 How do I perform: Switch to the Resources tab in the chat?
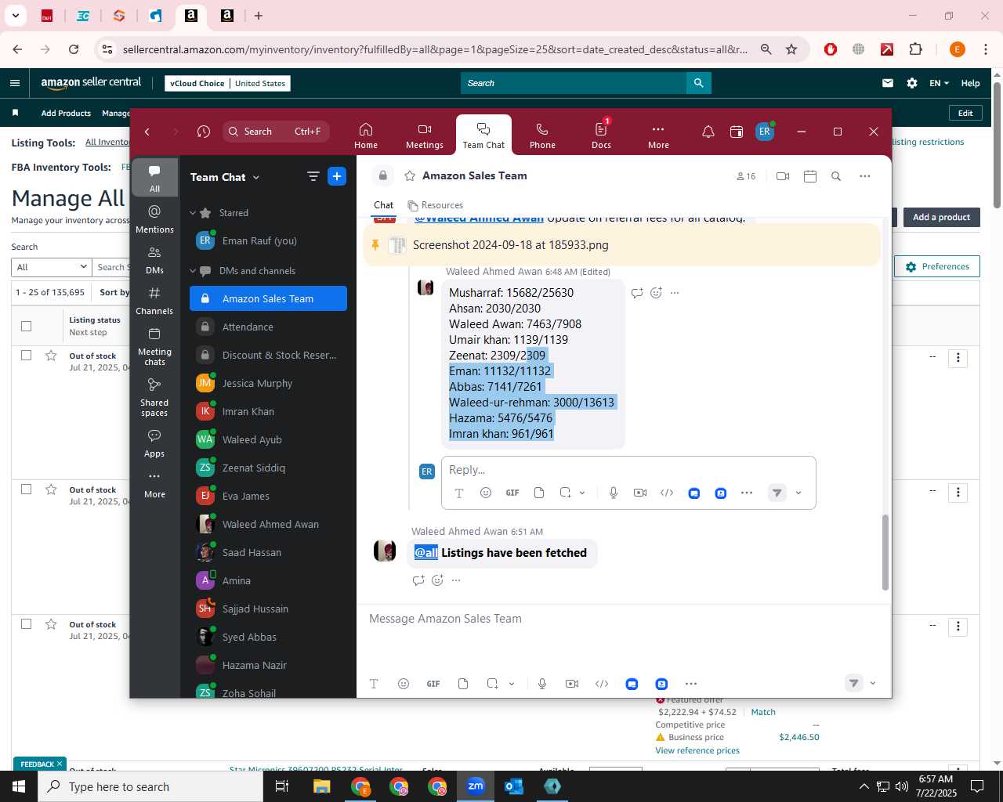pyautogui.click(x=436, y=205)
